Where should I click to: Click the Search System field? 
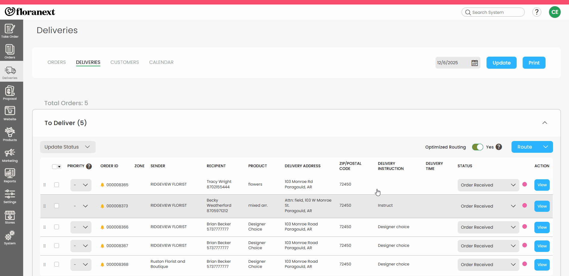pos(493,12)
